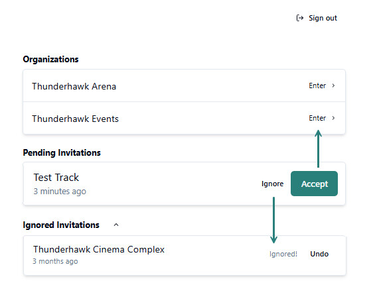Click Enter for Thunderhawk Arena
This screenshot has height=281, width=377.
[317, 85]
